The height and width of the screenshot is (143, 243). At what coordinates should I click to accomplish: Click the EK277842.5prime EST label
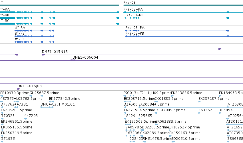(x=65, y=99)
